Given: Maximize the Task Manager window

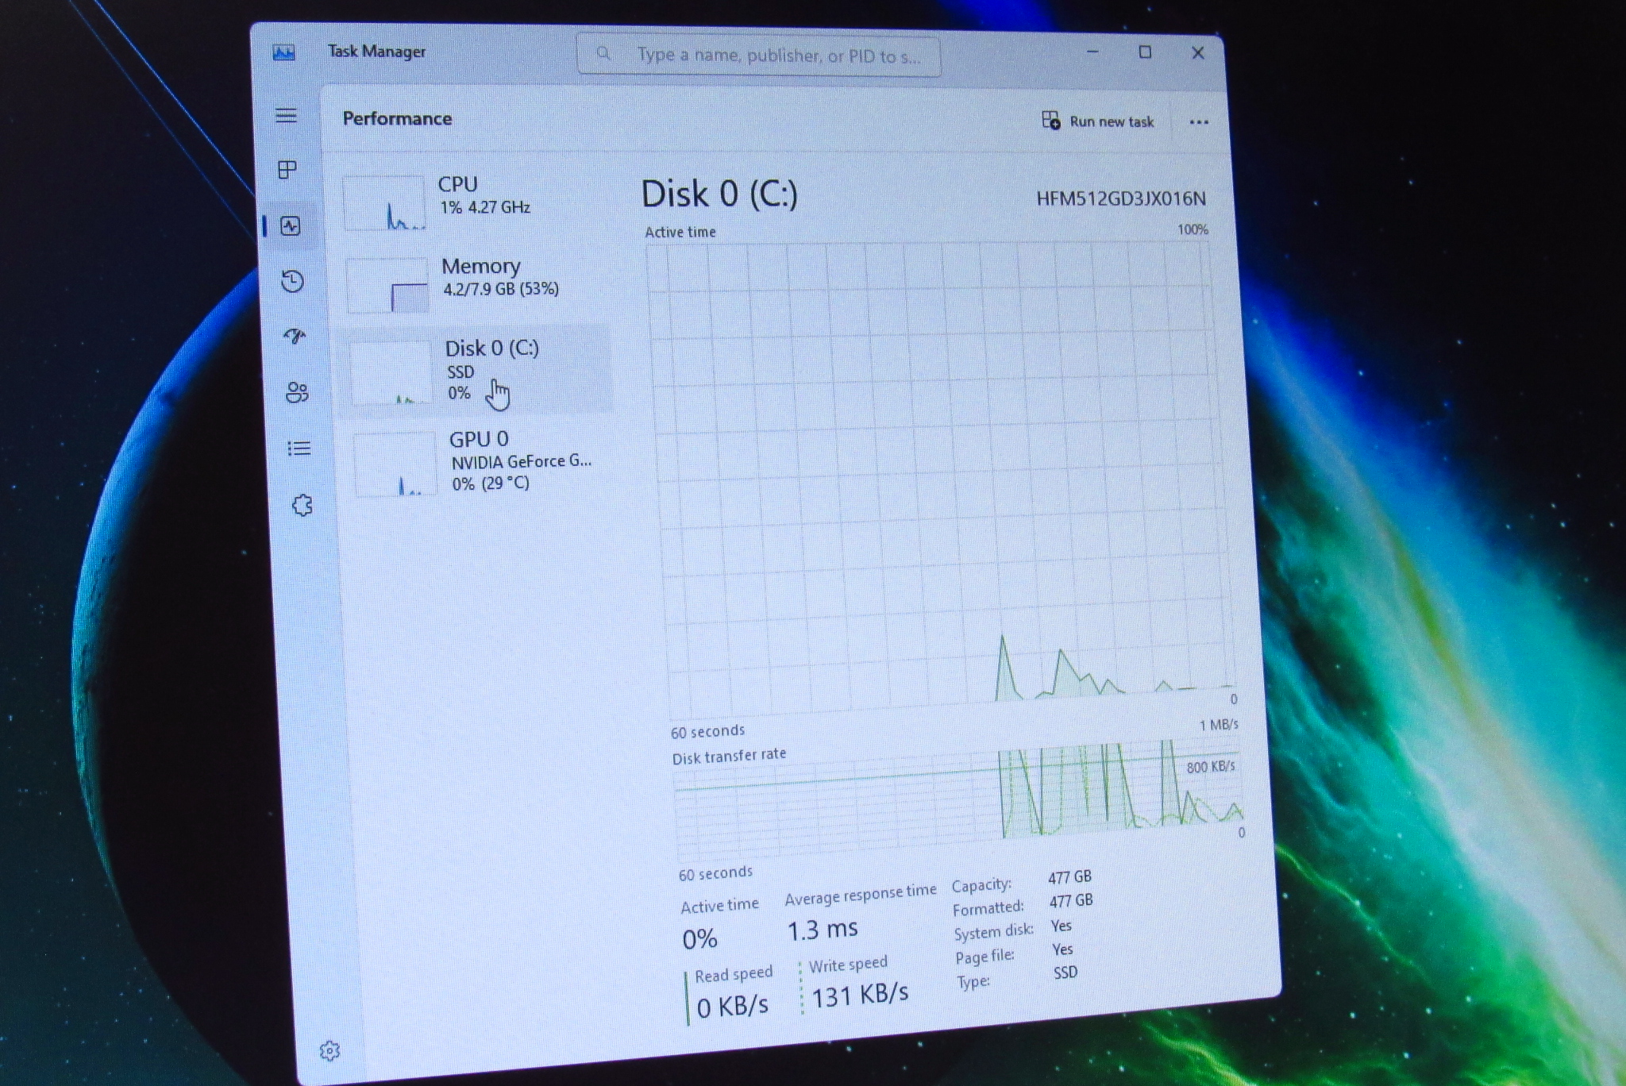Looking at the screenshot, I should [1145, 52].
